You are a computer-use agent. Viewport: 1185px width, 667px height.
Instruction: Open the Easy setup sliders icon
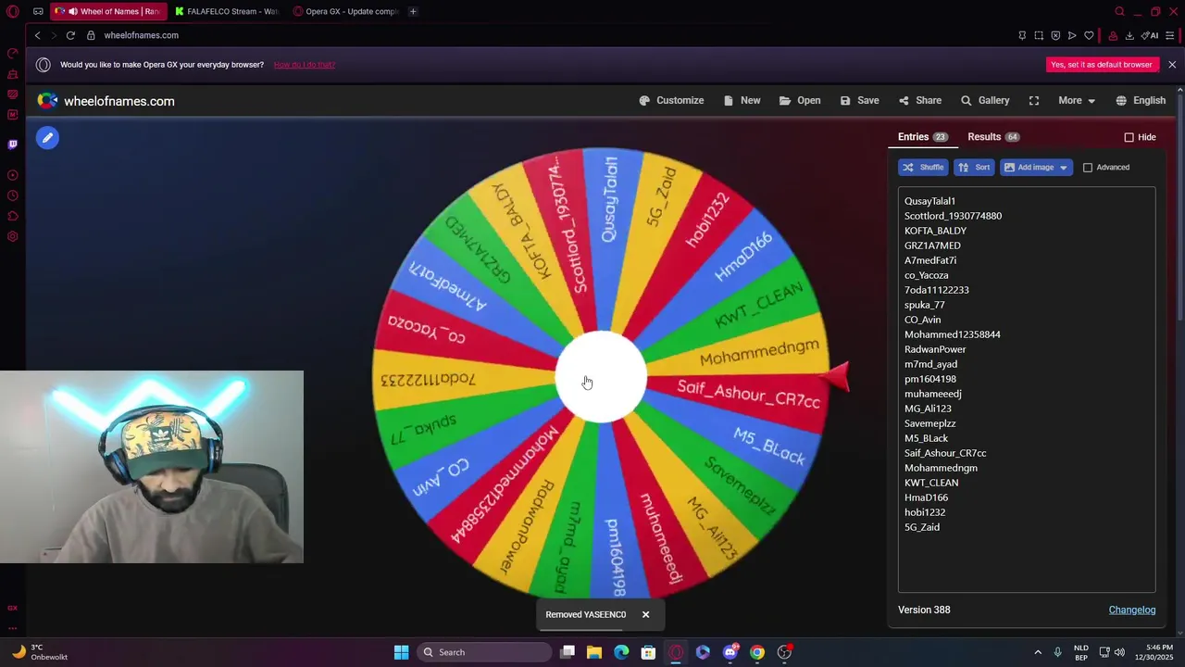[1170, 35]
